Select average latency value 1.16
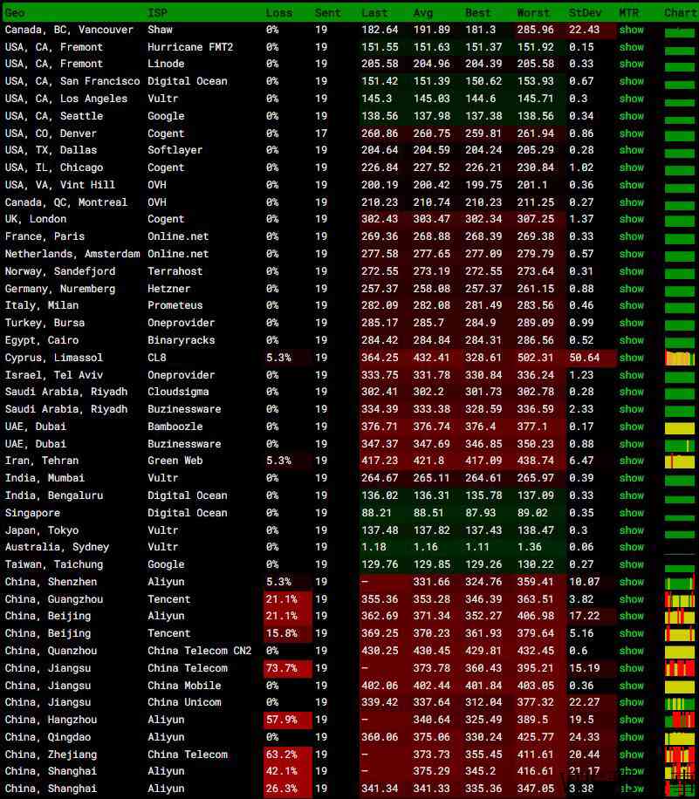Screen dimensions: 699x799 coord(426,547)
